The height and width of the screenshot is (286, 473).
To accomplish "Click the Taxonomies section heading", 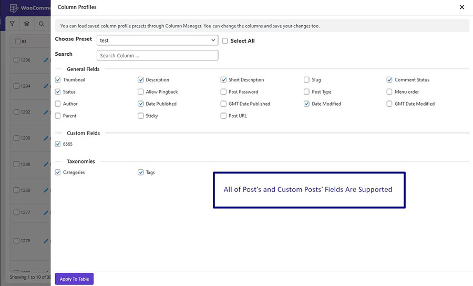I will pyautogui.click(x=80, y=161).
